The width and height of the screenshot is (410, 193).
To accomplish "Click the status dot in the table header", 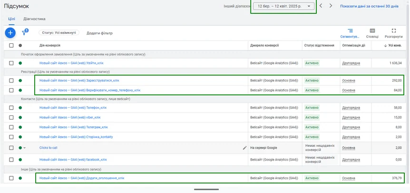I will 20,46.
